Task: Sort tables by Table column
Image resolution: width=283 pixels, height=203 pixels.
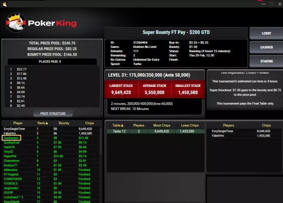Action: tap(118, 125)
